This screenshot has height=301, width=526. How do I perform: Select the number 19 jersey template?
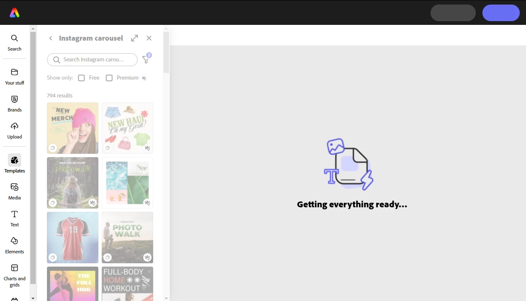click(73, 238)
